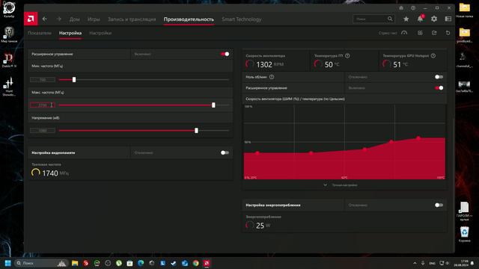Open the favorites star icon

point(406,19)
